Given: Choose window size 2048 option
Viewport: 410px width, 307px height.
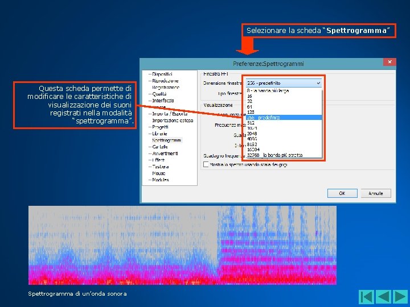Looking at the screenshot, I should [284, 134].
